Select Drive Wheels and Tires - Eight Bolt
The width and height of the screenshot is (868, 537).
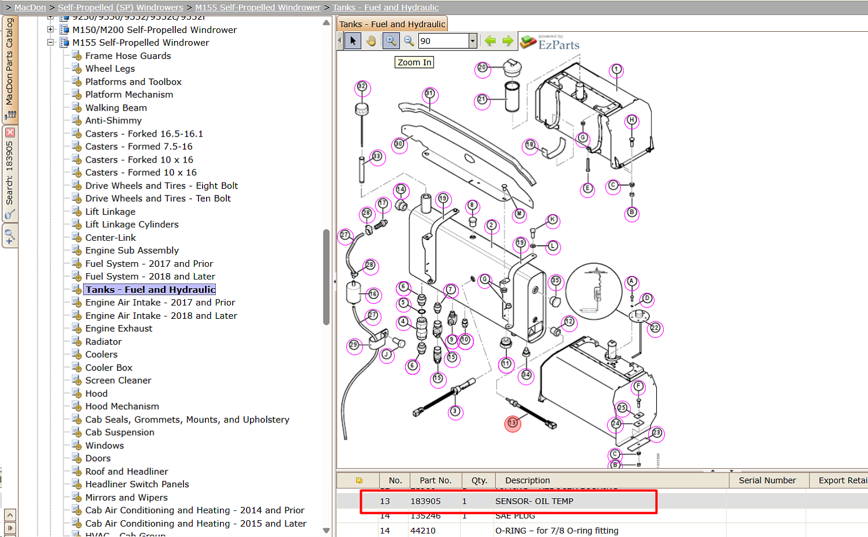coord(161,186)
